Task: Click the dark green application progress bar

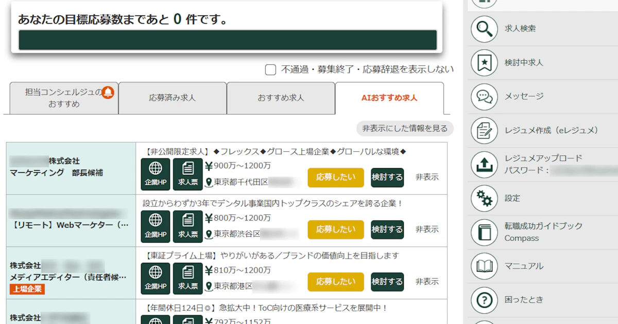Action: (228, 40)
